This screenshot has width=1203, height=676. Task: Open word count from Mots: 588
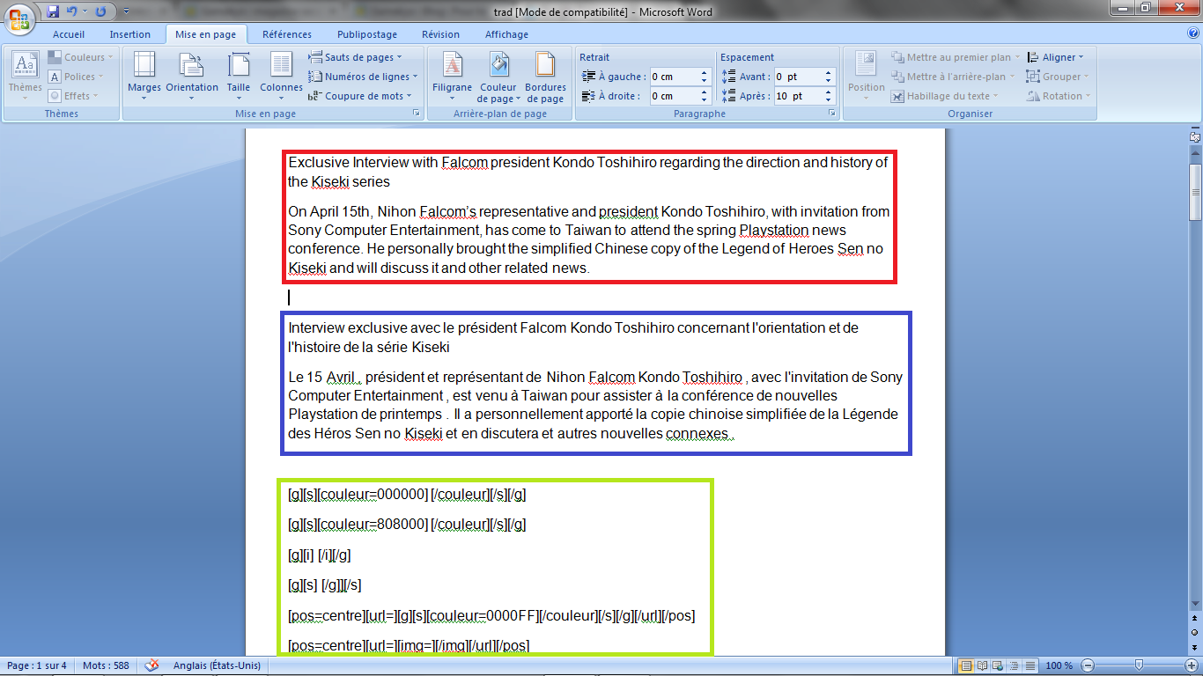click(x=106, y=665)
